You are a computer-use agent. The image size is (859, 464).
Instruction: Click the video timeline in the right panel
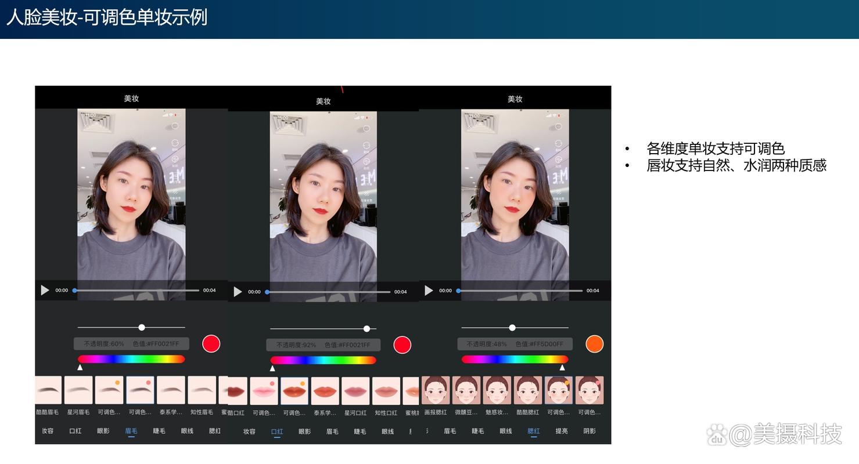(520, 291)
